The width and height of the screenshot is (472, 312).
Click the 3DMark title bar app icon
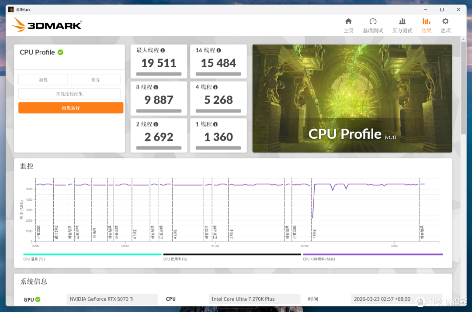click(x=11, y=10)
